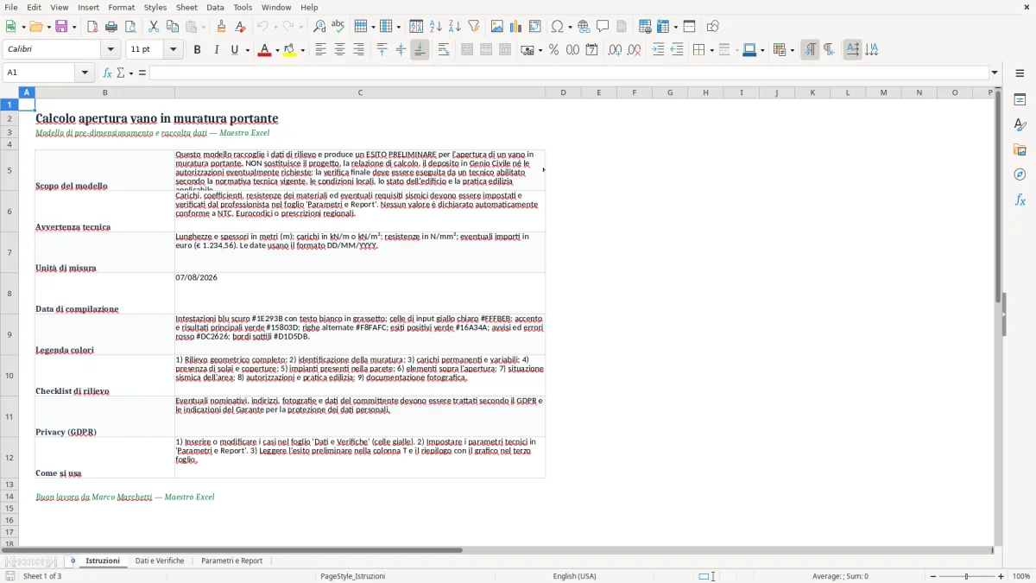Open the Format menu
The width and height of the screenshot is (1036, 583).
[121, 7]
